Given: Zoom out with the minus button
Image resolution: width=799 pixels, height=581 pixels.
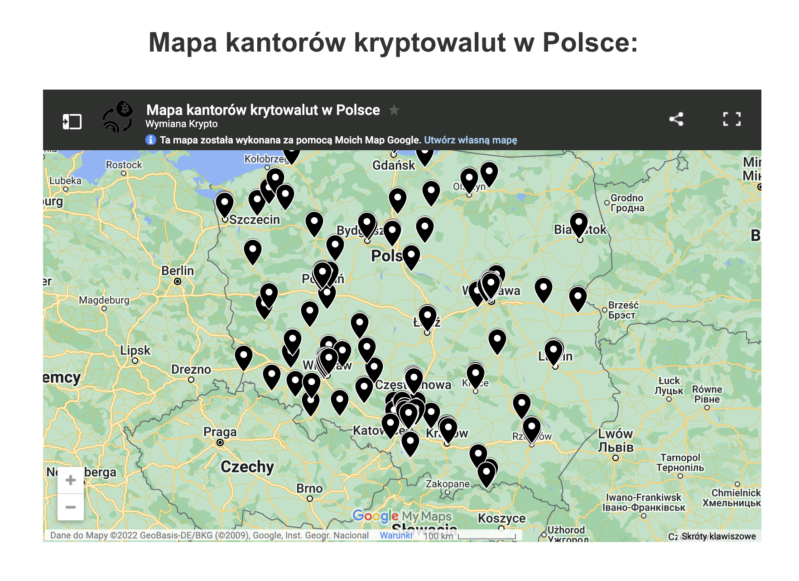Looking at the screenshot, I should [x=71, y=507].
